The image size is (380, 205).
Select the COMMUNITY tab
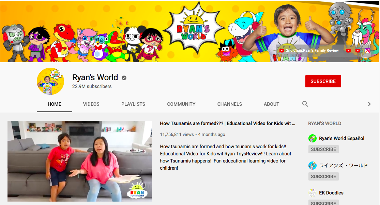(x=181, y=104)
